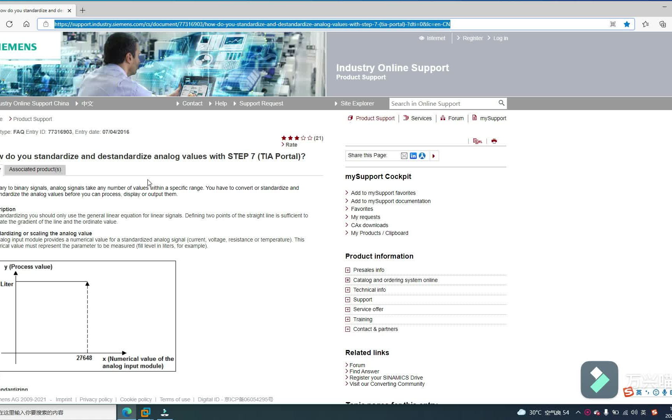672x420 pixels.
Task: Add to mySupport favorites
Action: (383, 193)
